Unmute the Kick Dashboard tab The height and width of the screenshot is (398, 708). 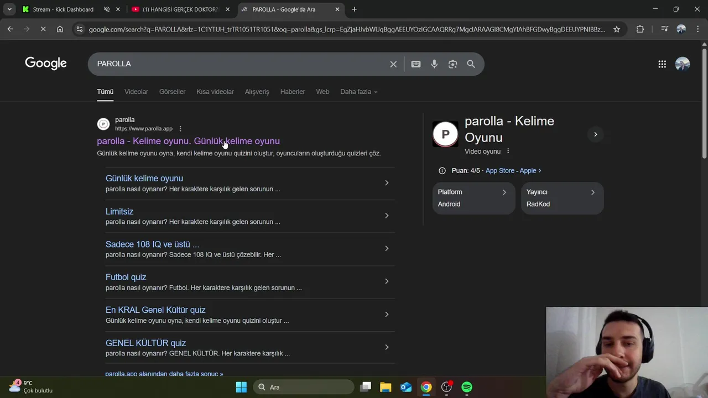pyautogui.click(x=107, y=9)
